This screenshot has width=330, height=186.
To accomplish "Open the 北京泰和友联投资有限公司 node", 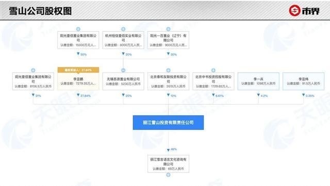I will click(x=168, y=81).
